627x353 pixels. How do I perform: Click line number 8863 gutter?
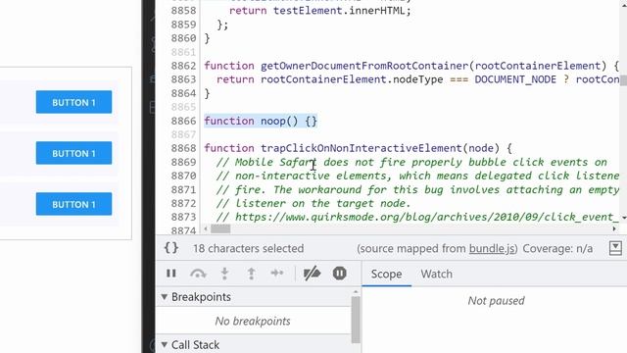[183, 79]
